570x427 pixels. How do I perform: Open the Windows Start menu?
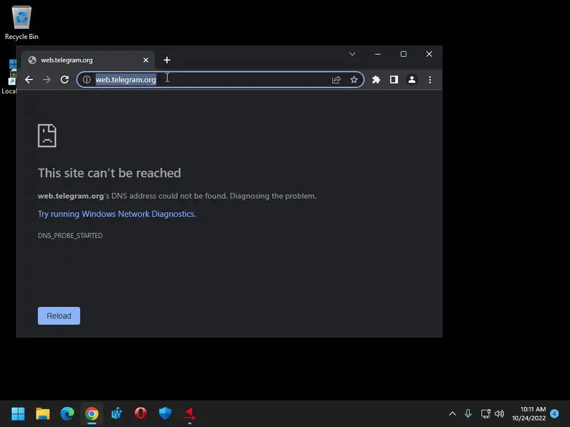18,413
